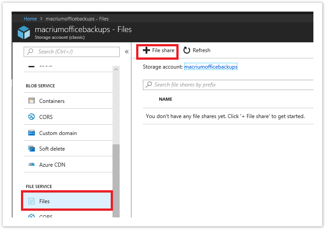Click the magnifier in sidebar search
This screenshot has height=229, width=325.
(x=30, y=51)
